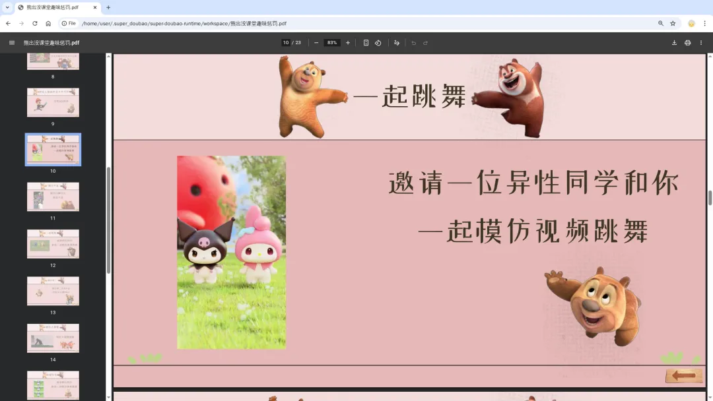Open the browser home page
This screenshot has width=713, height=401.
click(48, 23)
